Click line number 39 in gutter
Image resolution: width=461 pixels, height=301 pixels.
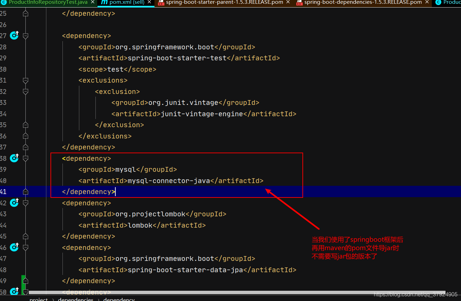pyautogui.click(x=3, y=169)
